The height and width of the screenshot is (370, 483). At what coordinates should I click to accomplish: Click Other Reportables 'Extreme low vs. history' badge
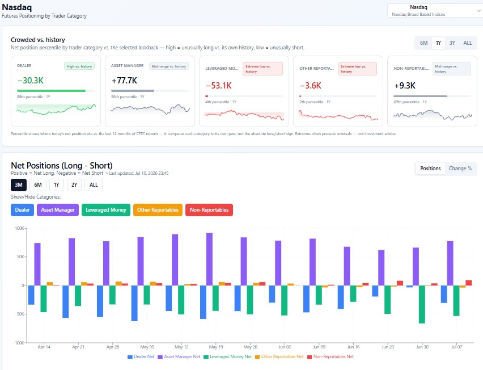(x=357, y=69)
